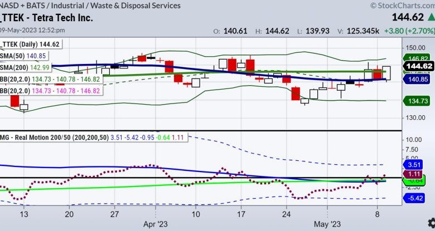The width and height of the screenshot is (435, 231).
Task: Click the green up-arrow beside 144.62
Action: [x=431, y=17]
